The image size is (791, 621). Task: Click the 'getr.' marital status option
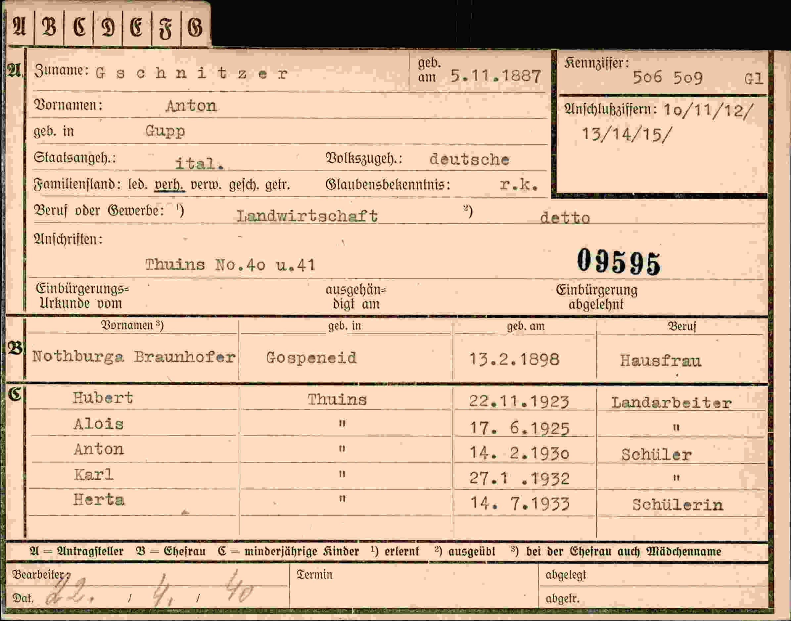pyautogui.click(x=277, y=185)
